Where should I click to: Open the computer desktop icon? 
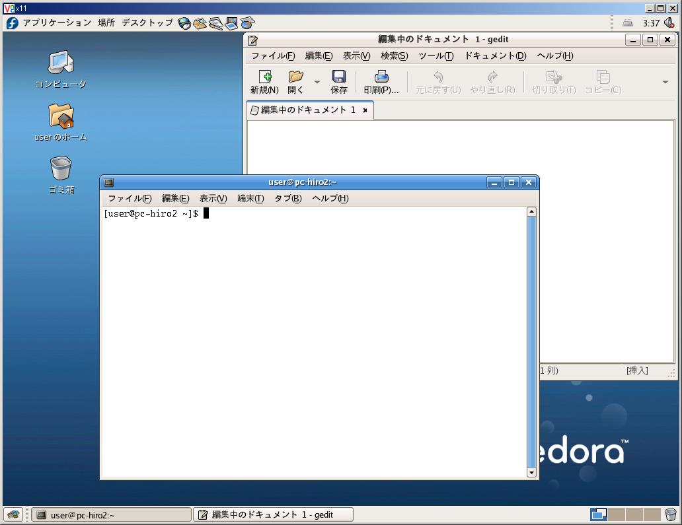click(61, 63)
